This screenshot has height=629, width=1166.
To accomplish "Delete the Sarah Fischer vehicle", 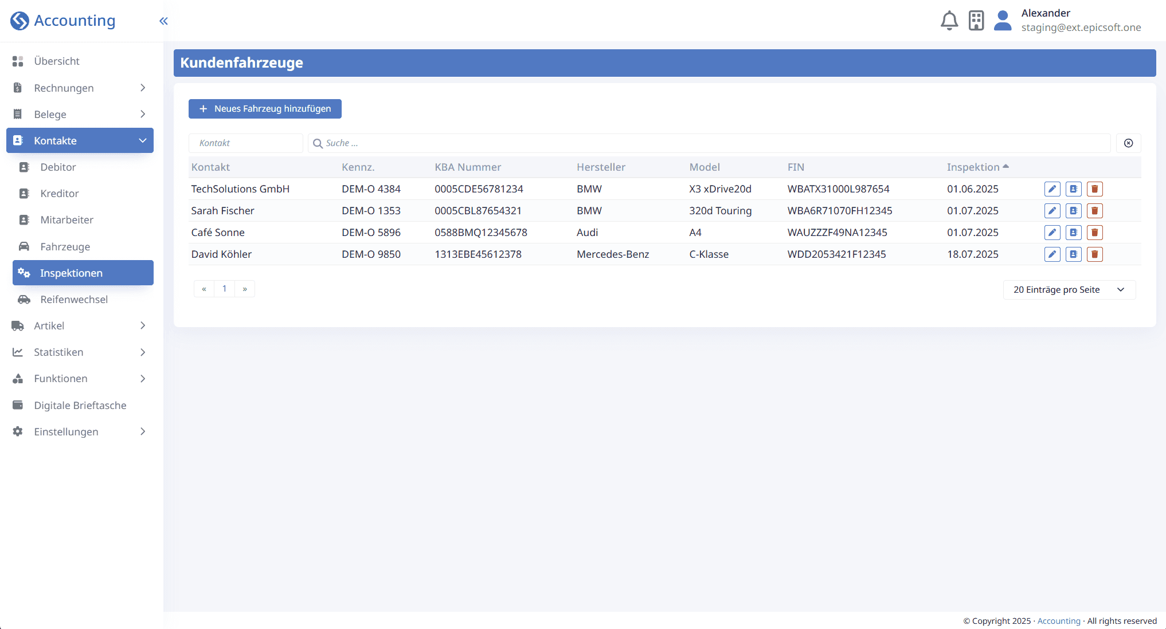I will 1095,211.
